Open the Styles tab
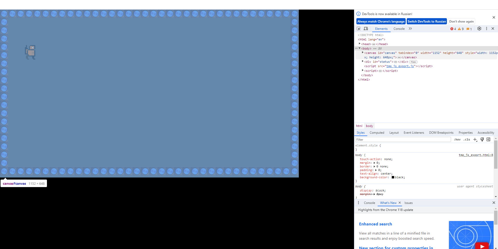Viewport: 498px width, 249px height. tap(361, 133)
